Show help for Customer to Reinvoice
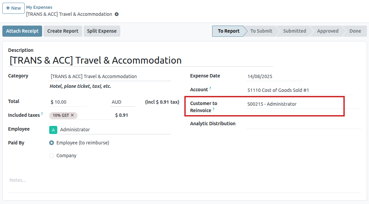Screen dimensions: 369x204 [214, 109]
